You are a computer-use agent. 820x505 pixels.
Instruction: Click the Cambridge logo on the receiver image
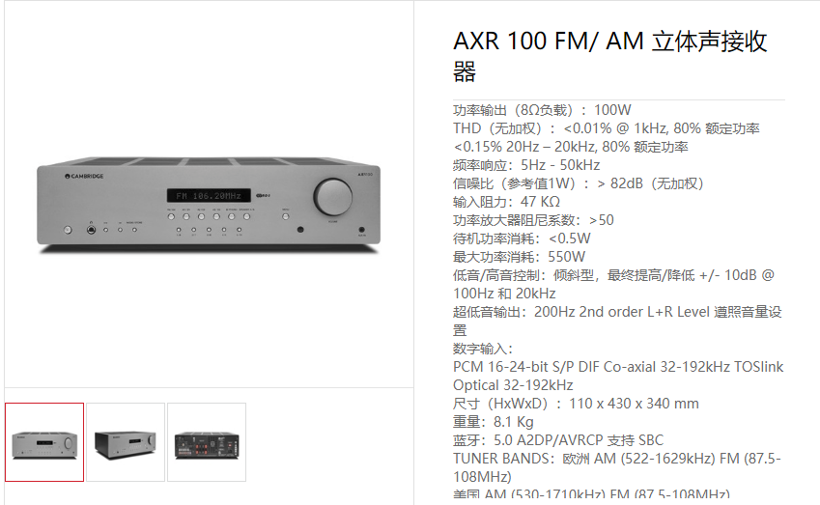tap(84, 176)
